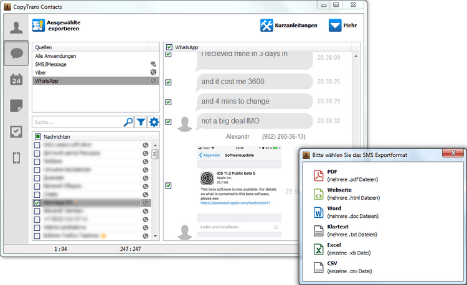The width and height of the screenshot is (467, 285).
Task: Select WhatsApp source row
Action: point(96,81)
